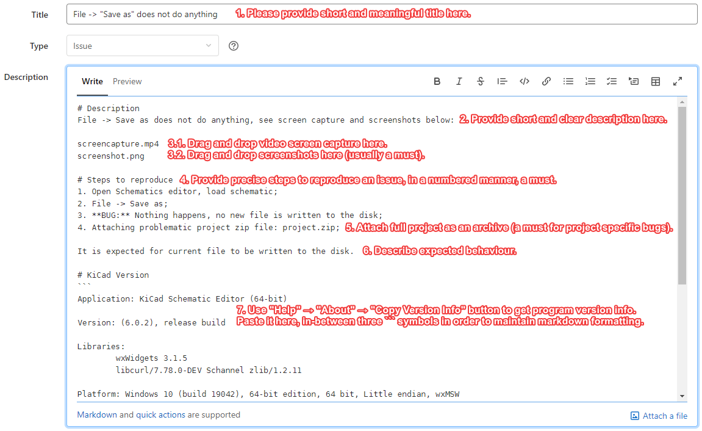Apply italic formatting to the text
Image resolution: width=702 pixels, height=431 pixels.
point(459,81)
